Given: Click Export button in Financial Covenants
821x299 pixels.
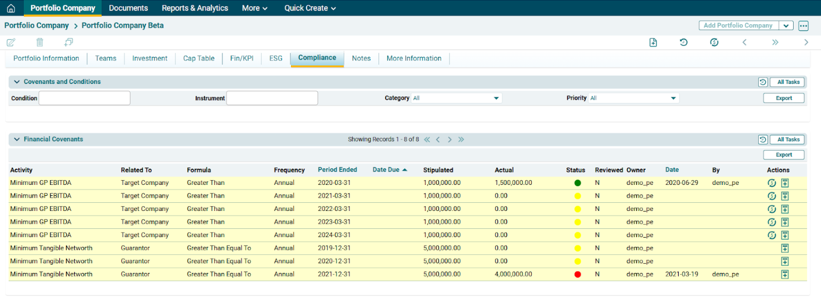Looking at the screenshot, I should 783,155.
